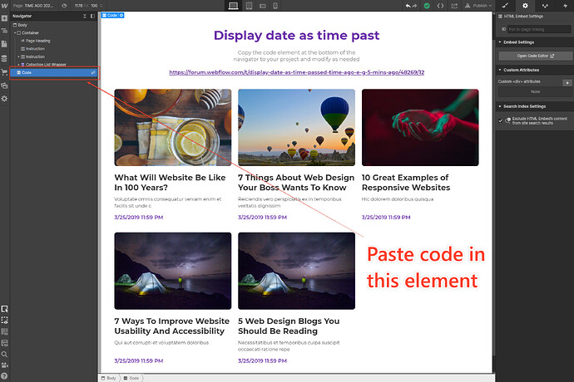The width and height of the screenshot is (574, 382).
Task: Uncheck Exclude HTML Embed's content from search
Action: (501, 120)
